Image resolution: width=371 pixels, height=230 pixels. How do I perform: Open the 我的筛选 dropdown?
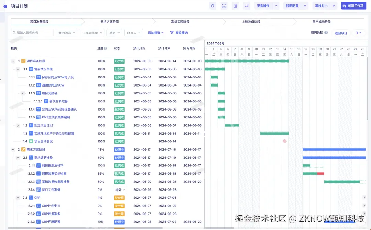[67, 33]
